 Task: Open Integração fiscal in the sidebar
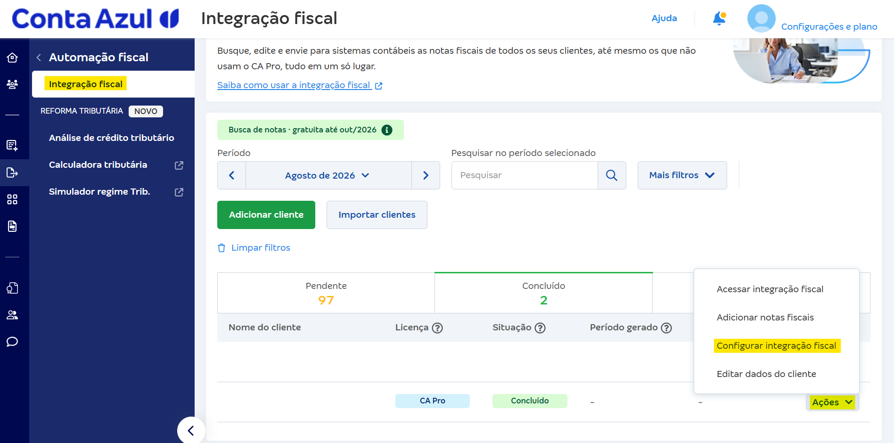[113, 84]
